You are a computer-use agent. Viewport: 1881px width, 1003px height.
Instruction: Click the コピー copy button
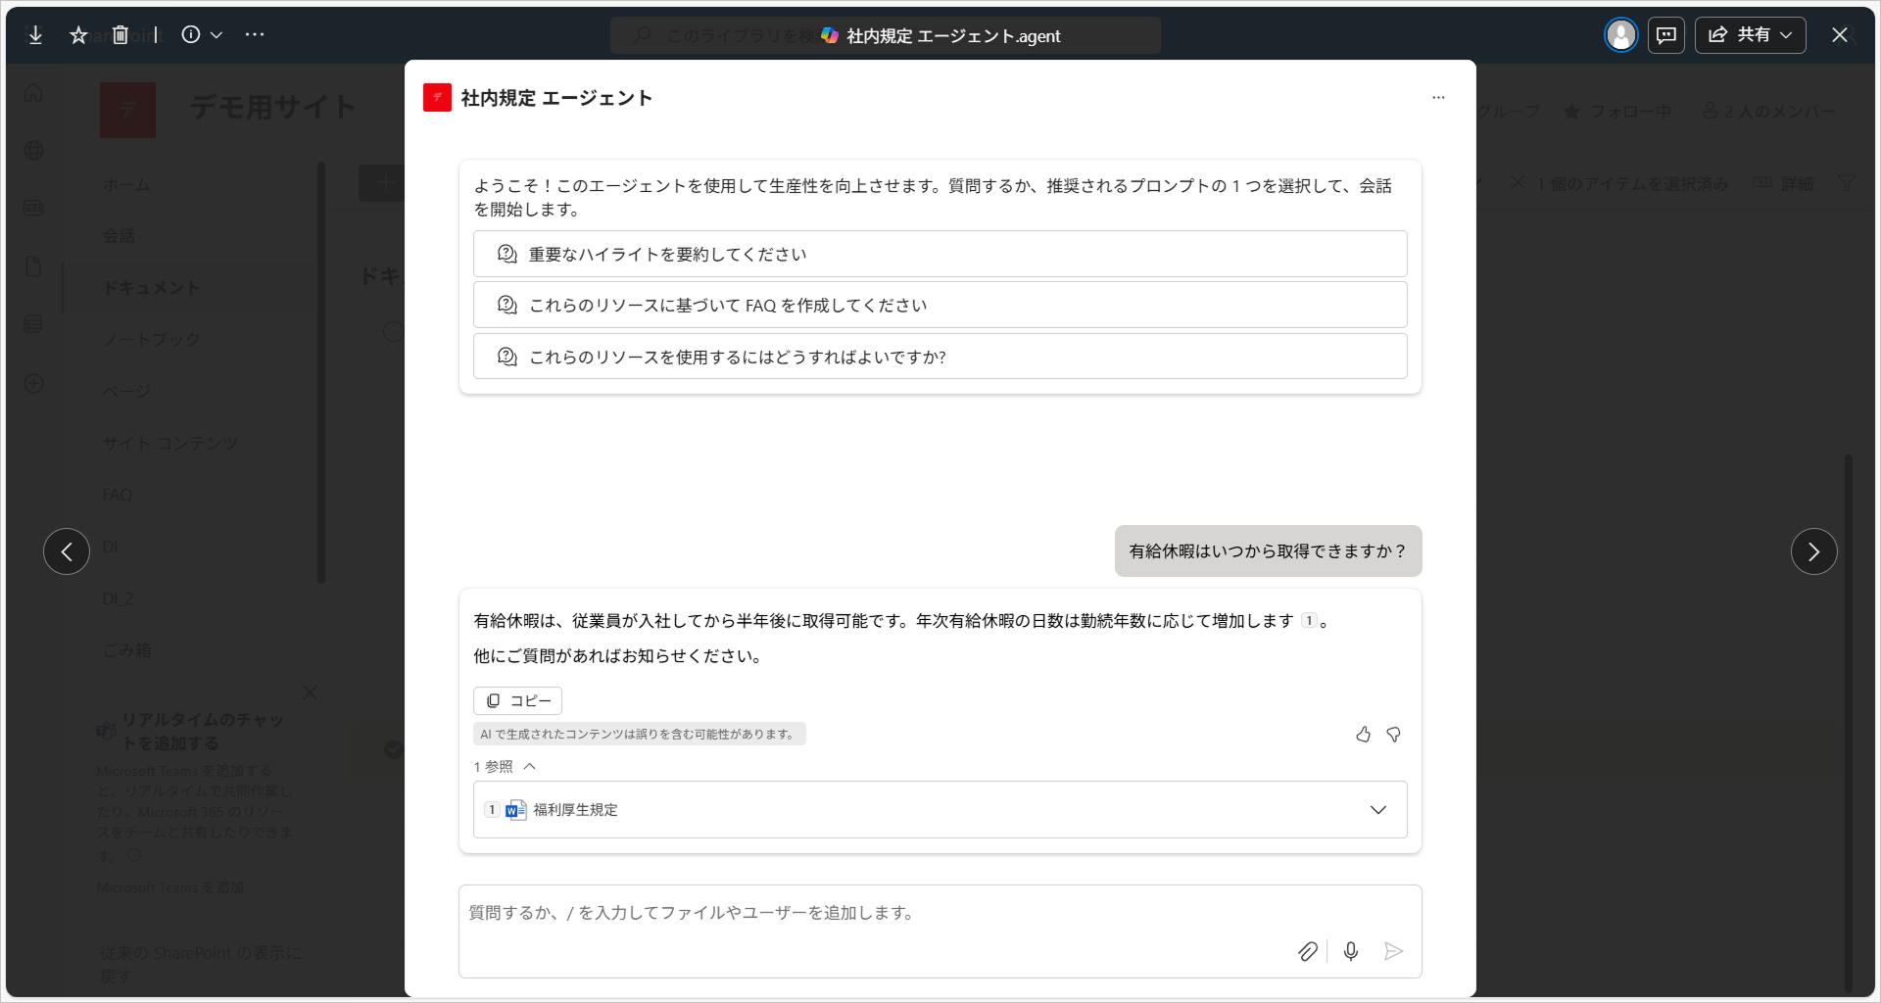pyautogui.click(x=518, y=701)
